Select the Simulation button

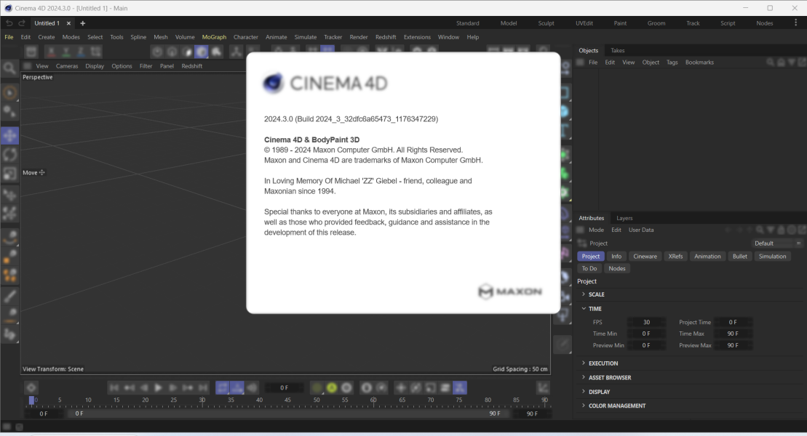[x=772, y=256]
